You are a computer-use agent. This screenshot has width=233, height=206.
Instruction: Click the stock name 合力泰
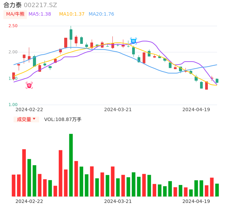13,5
